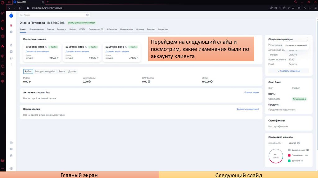This screenshot has height=178, width=318.
Task: Open the Комментарии tab
Action: (127, 29)
